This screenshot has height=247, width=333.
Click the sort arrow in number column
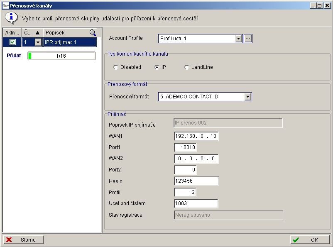pyautogui.click(x=37, y=32)
